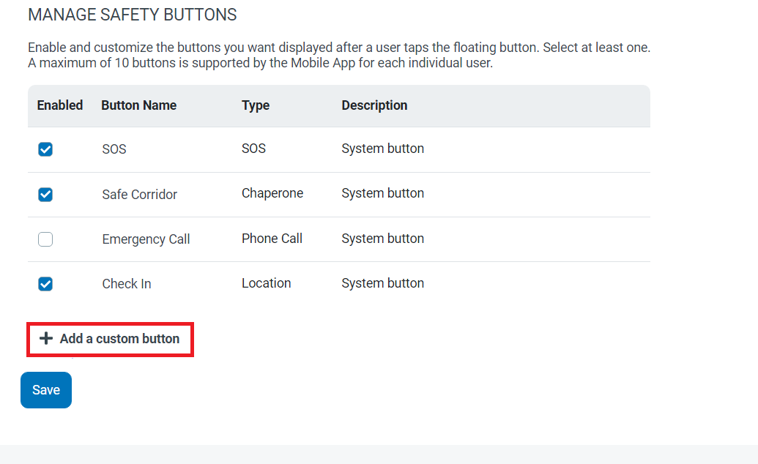758x464 pixels.
Task: Select the Phone Call type cell
Action: pyautogui.click(x=272, y=239)
